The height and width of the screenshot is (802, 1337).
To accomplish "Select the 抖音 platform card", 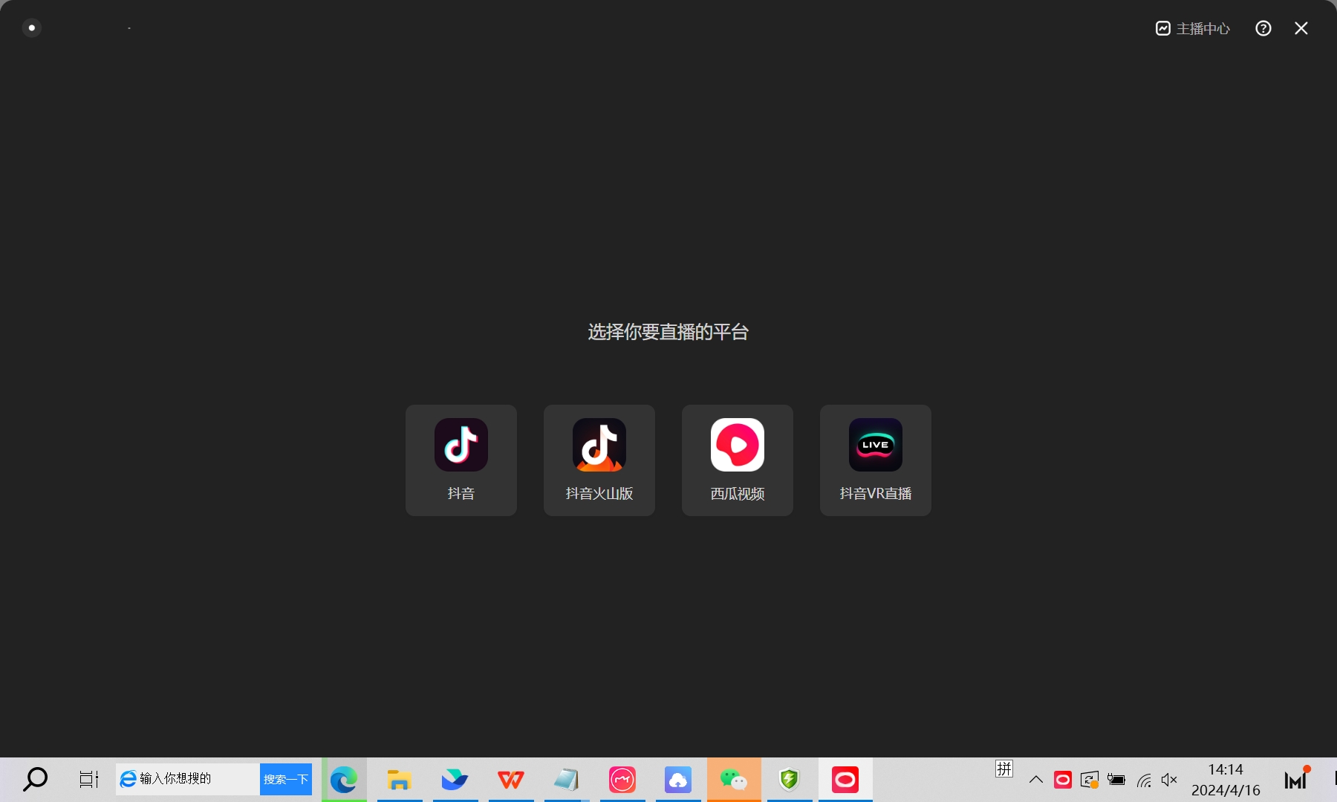I will click(x=461, y=460).
